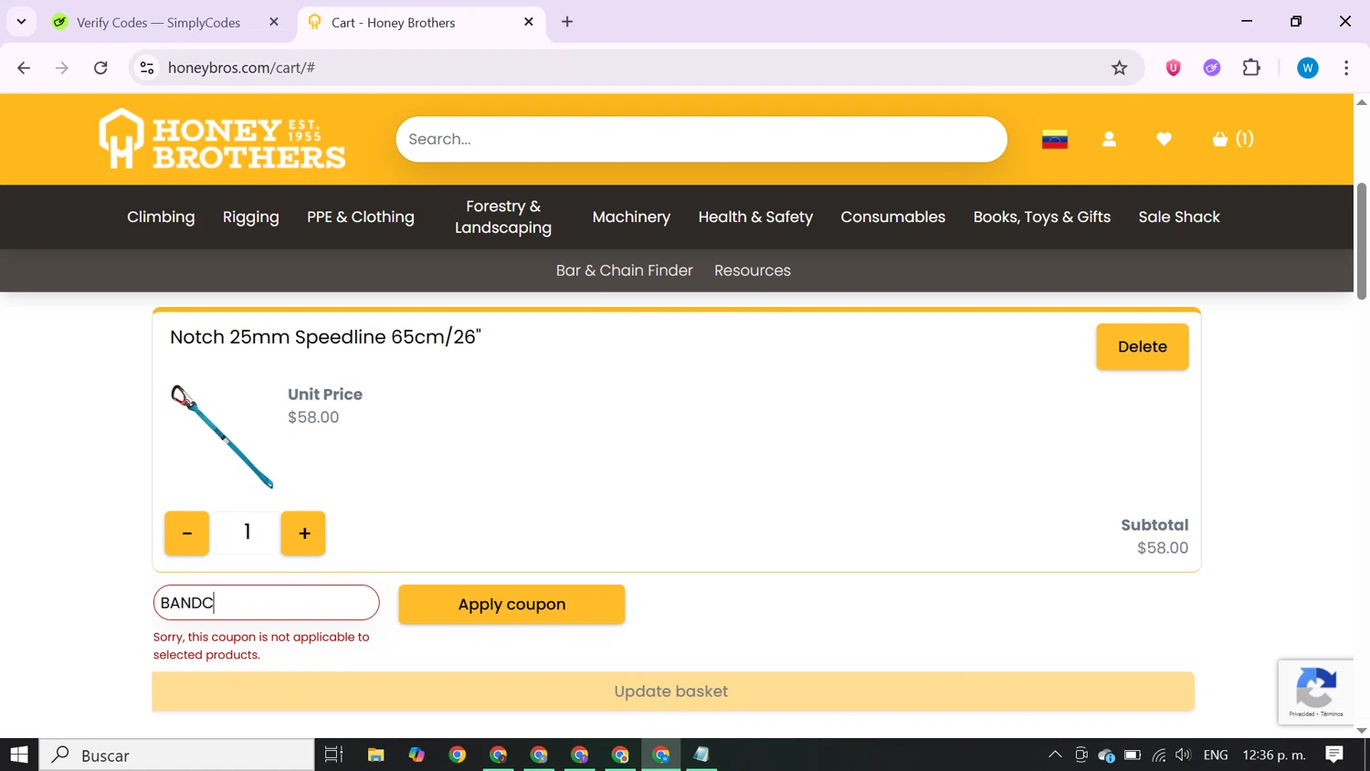Screen dimensions: 1370x771
Task: Click the address bar URL
Action: pos(242,68)
